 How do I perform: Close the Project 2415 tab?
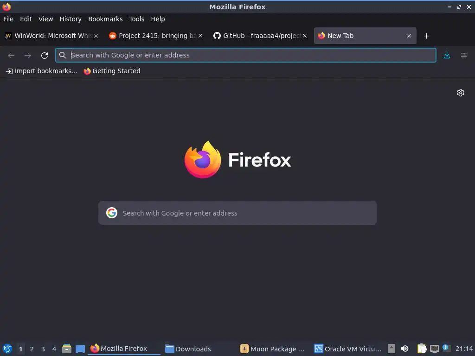(x=200, y=36)
